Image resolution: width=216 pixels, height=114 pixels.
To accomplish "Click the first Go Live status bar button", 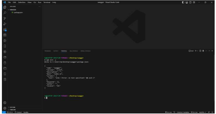I will pos(168,112).
